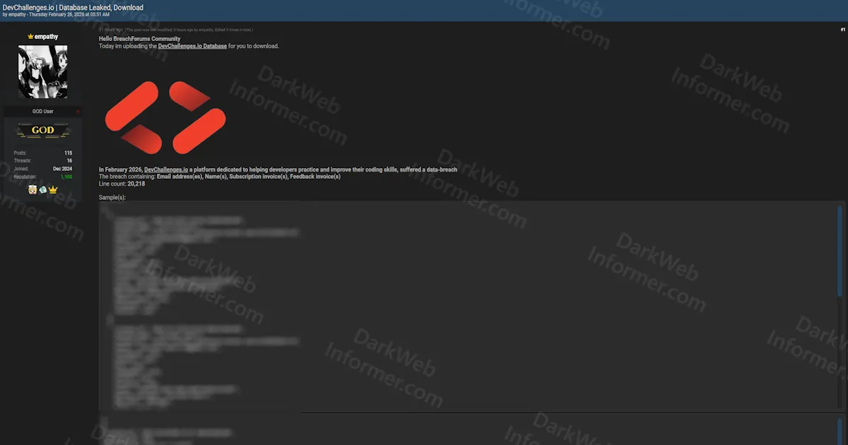View empathy's avatar image

(42, 71)
